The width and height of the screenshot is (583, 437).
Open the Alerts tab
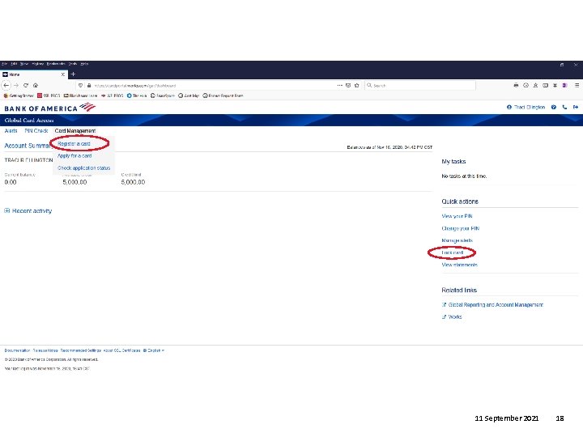(11, 131)
